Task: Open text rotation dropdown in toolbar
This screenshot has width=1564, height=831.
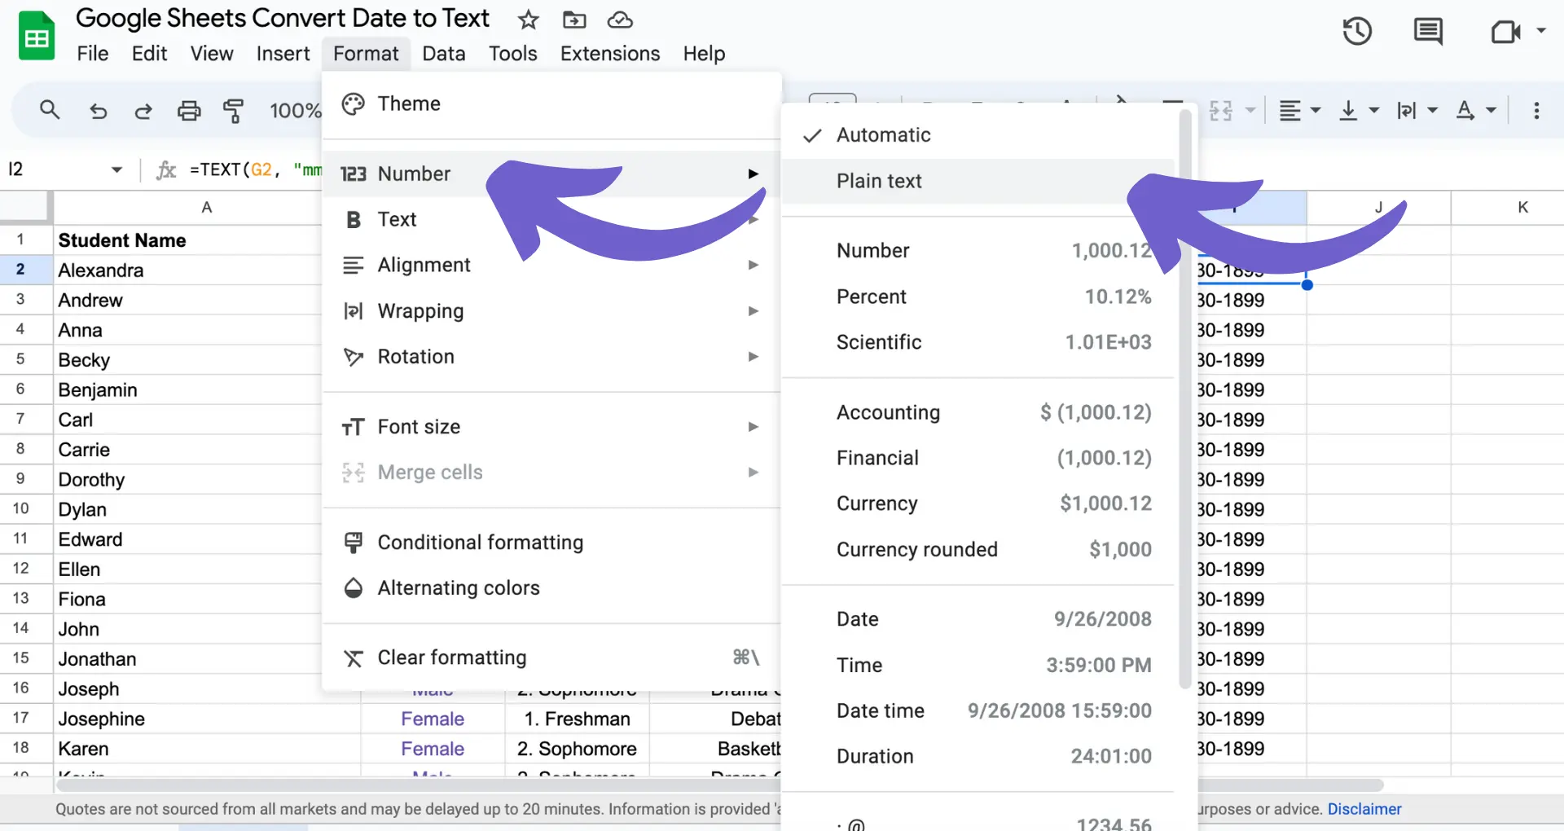Action: (1476, 111)
